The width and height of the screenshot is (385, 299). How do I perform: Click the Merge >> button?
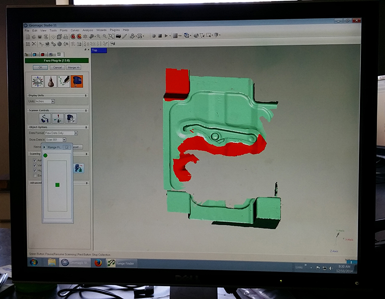pos(74,68)
